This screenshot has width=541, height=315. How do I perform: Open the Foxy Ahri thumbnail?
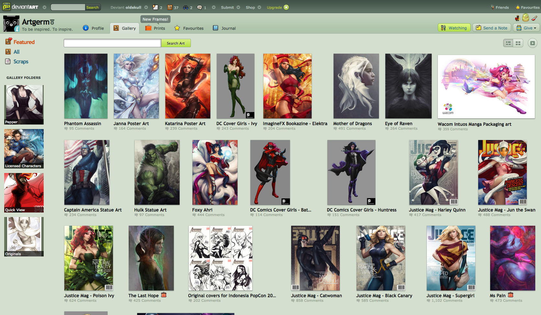click(x=215, y=172)
